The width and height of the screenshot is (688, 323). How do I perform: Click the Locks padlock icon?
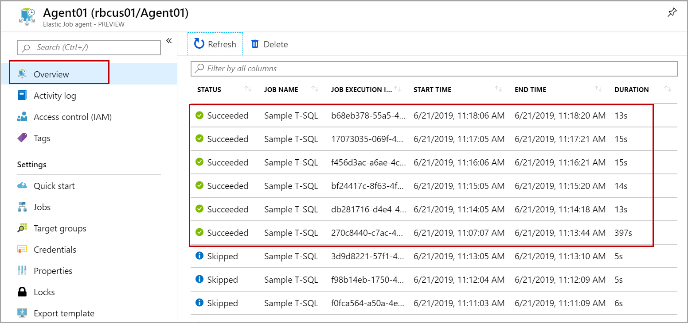pyautogui.click(x=22, y=292)
